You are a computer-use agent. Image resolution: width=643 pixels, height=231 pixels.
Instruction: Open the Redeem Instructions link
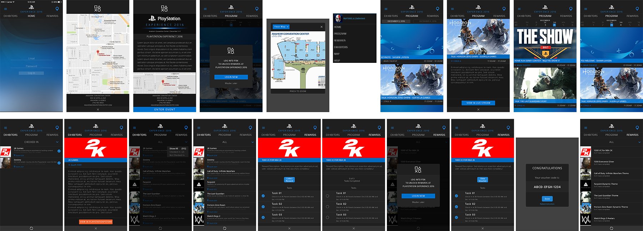coord(547,204)
